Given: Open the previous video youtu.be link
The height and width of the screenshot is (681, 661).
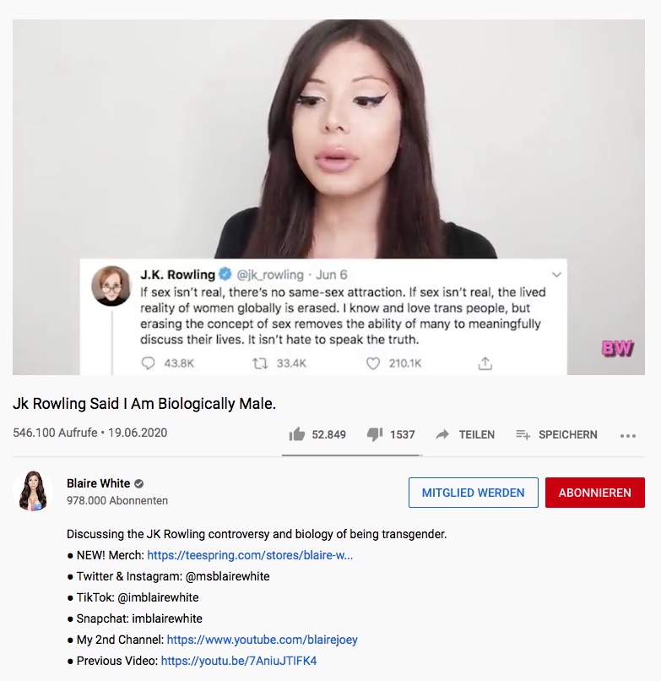Looking at the screenshot, I should [x=239, y=661].
